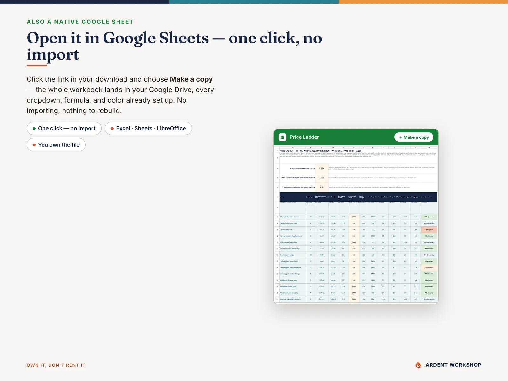
Task: Click the 'Tidepool wave cuff' row name
Action: click(x=286, y=230)
